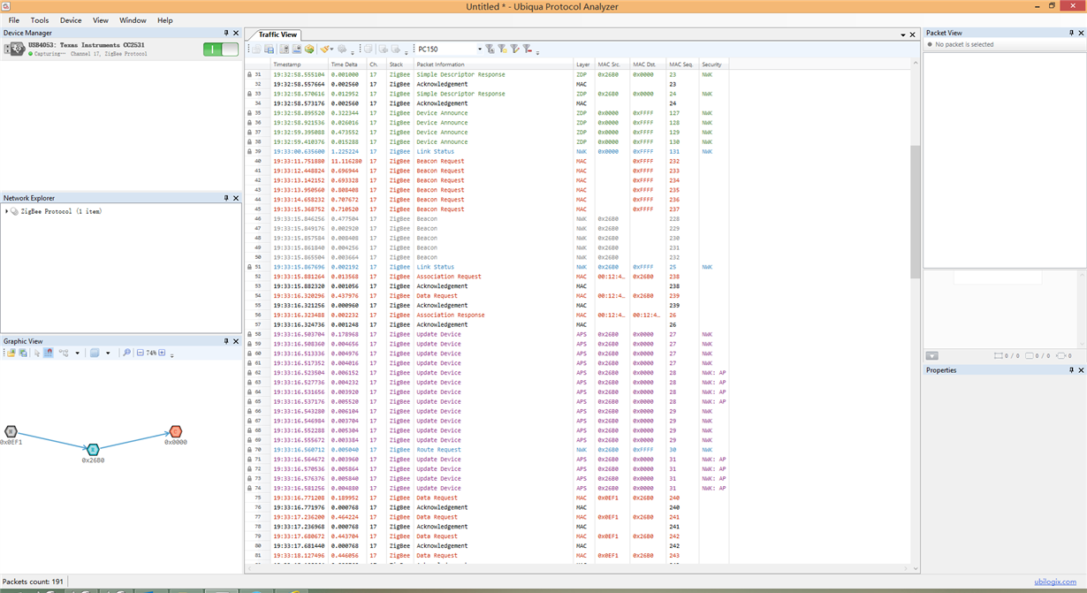Zoom in using plus button in Graphic View
The width and height of the screenshot is (1087, 593).
pos(162,353)
